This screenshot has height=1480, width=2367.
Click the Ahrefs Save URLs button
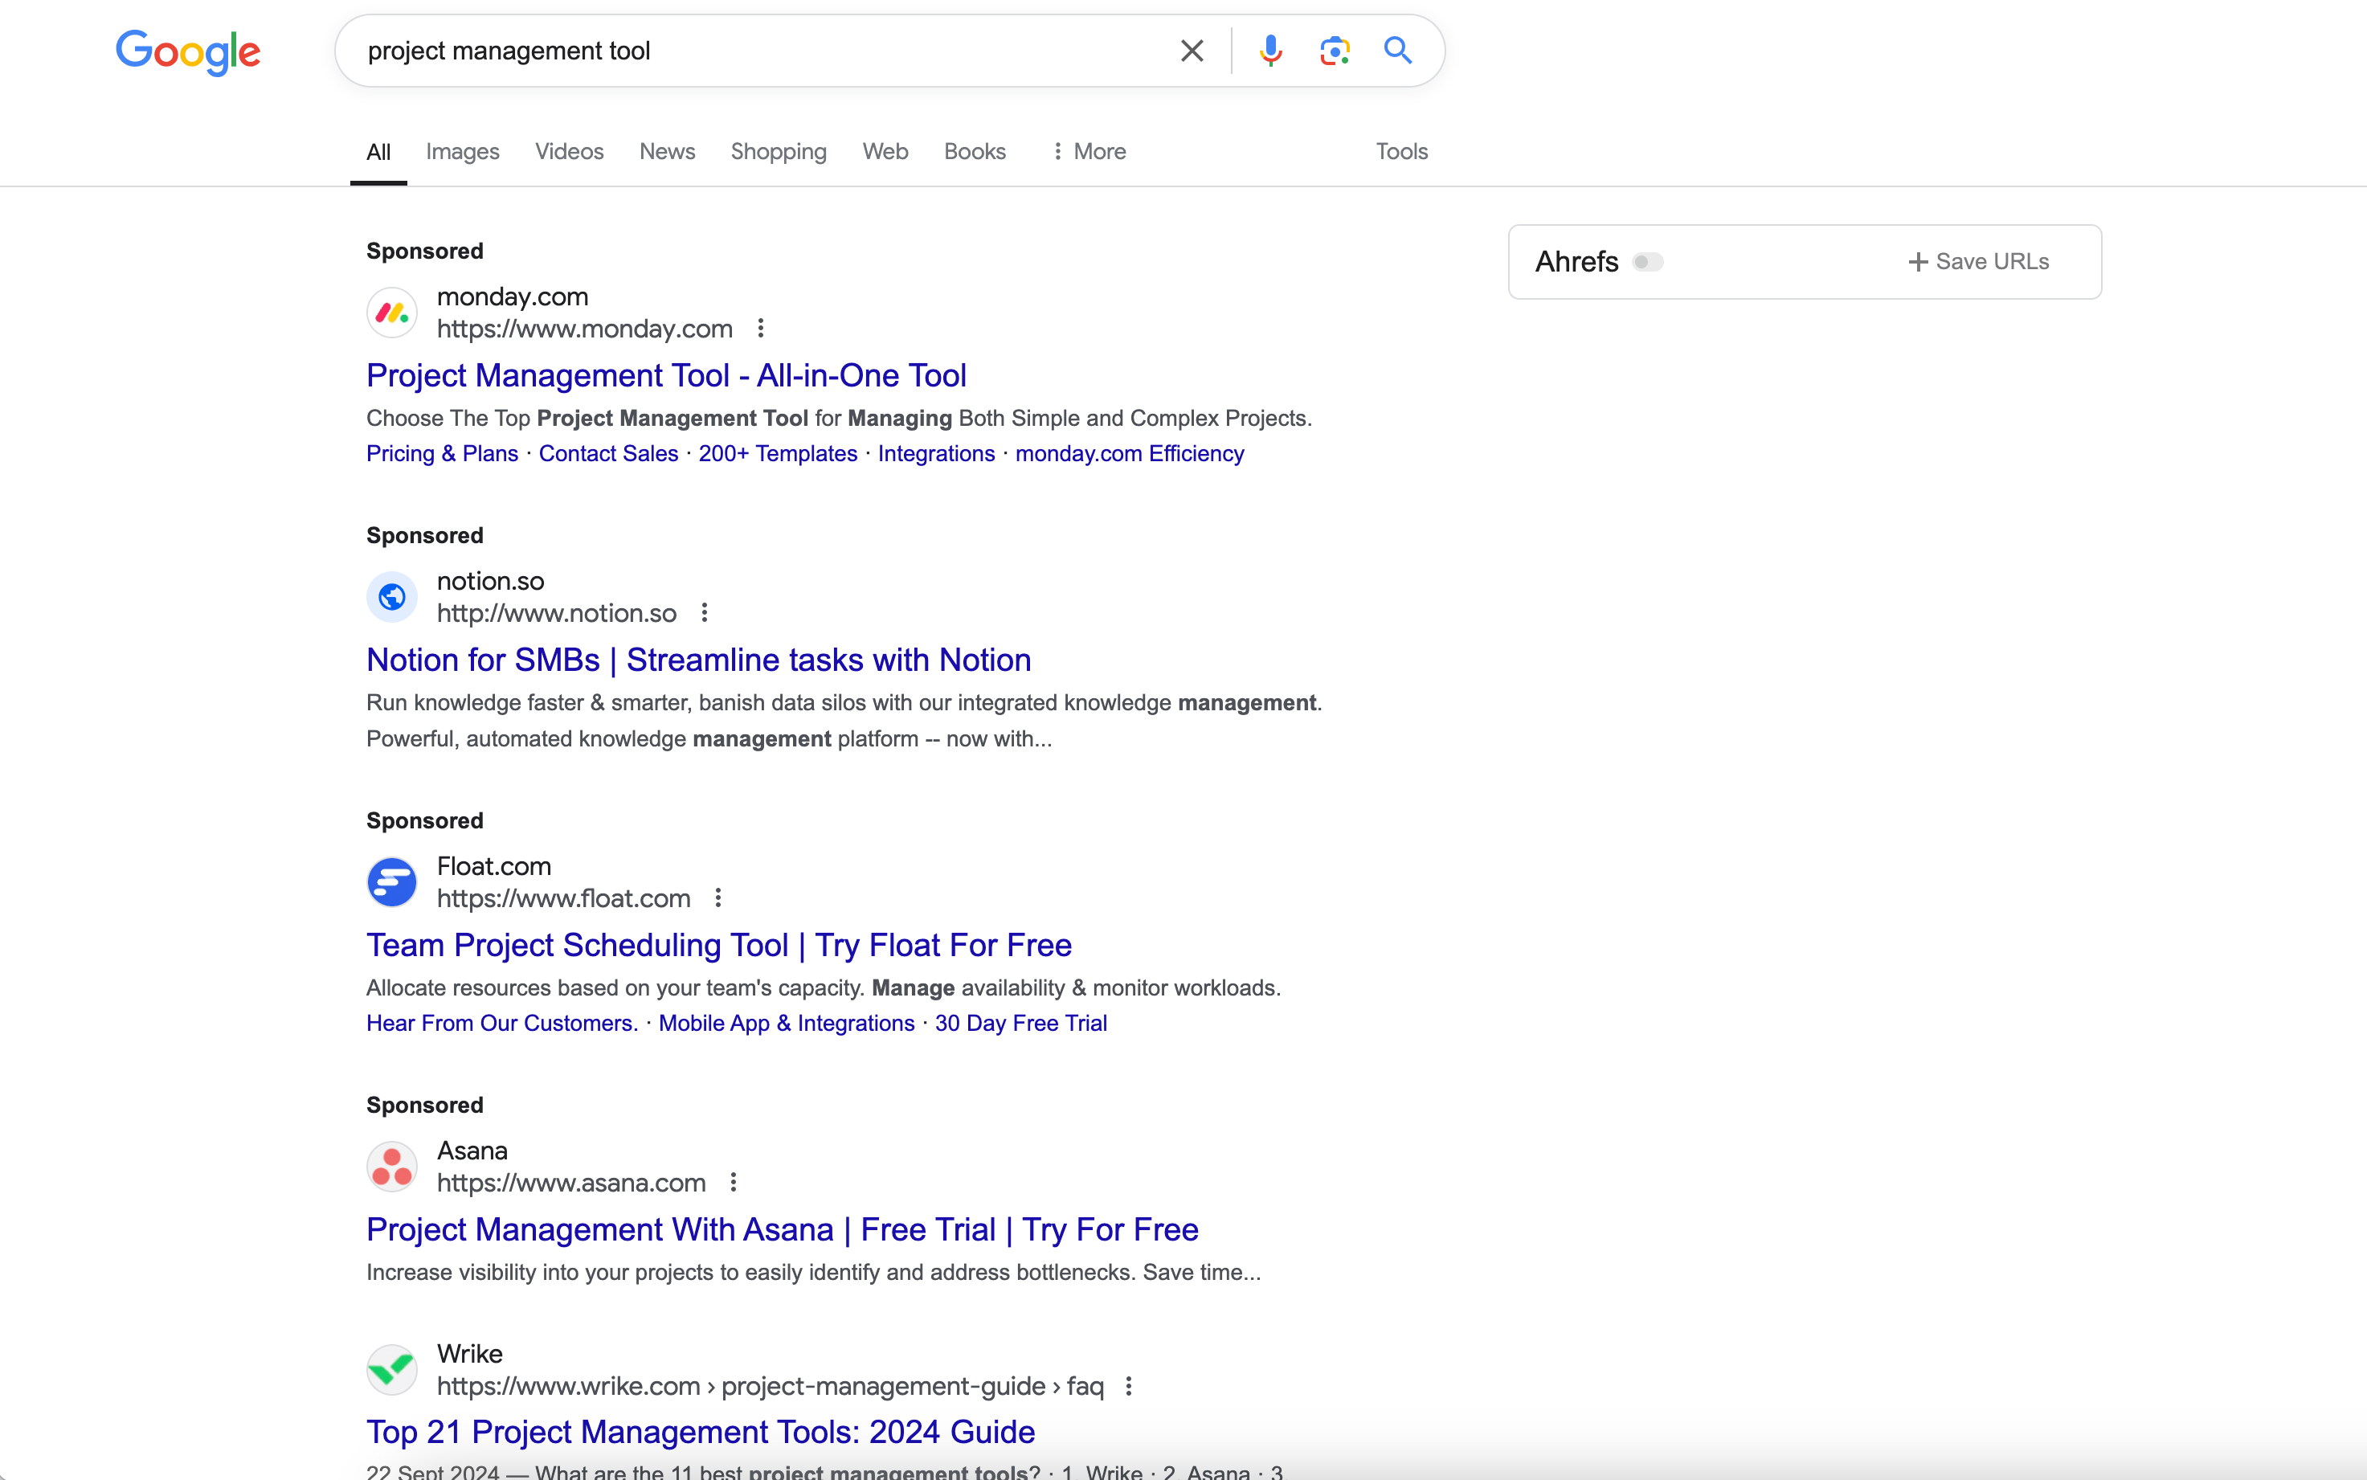pyautogui.click(x=1977, y=261)
